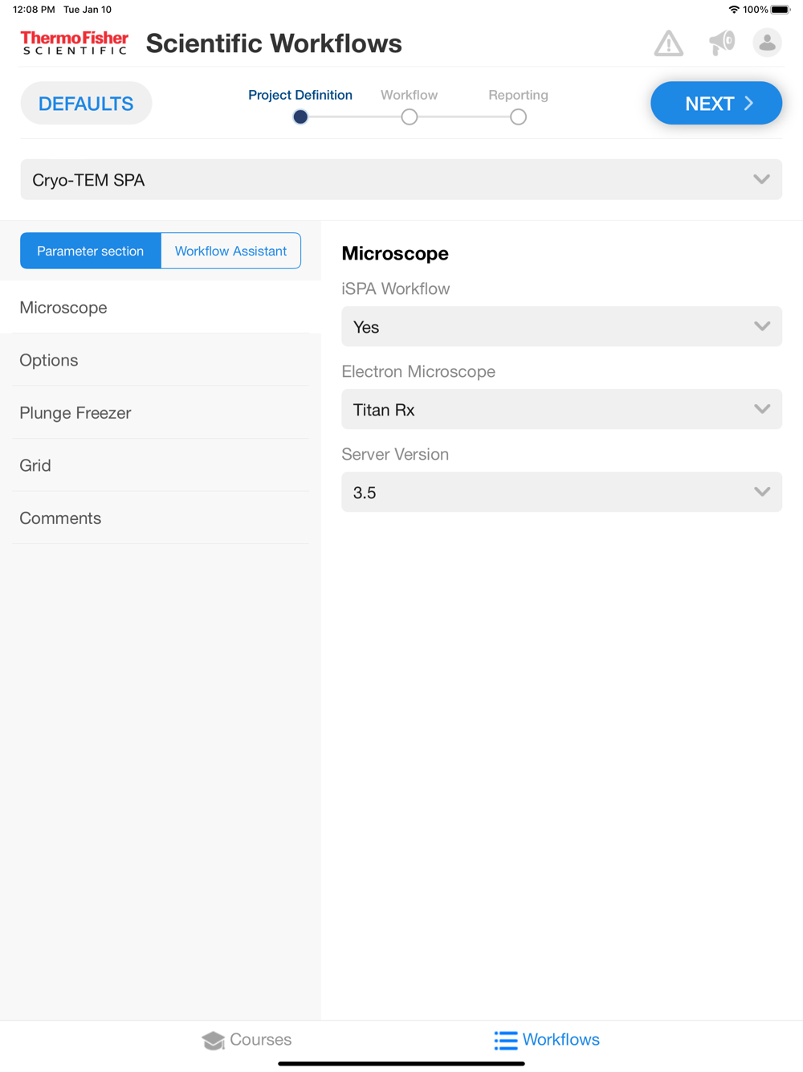Open the iSPA Workflow dropdown showing Yes

coord(562,326)
